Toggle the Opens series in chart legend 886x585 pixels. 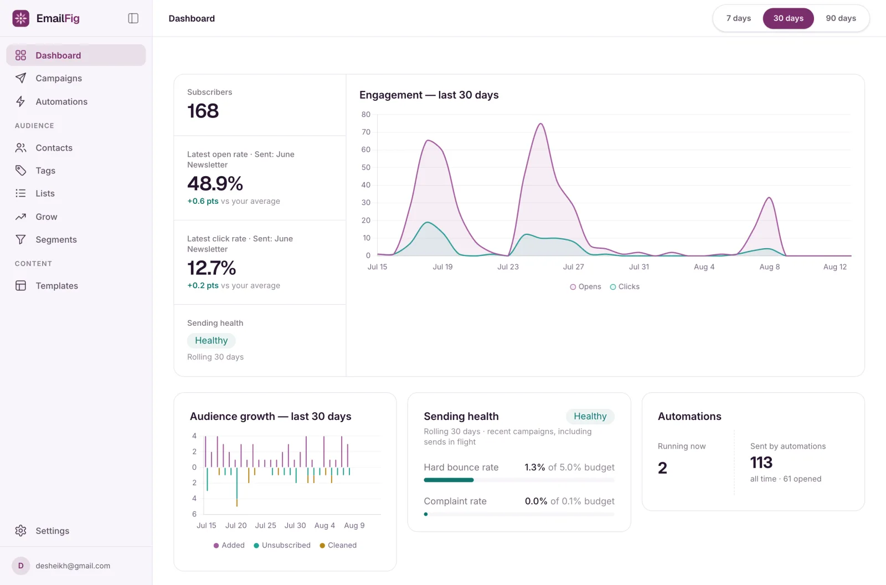585,286
